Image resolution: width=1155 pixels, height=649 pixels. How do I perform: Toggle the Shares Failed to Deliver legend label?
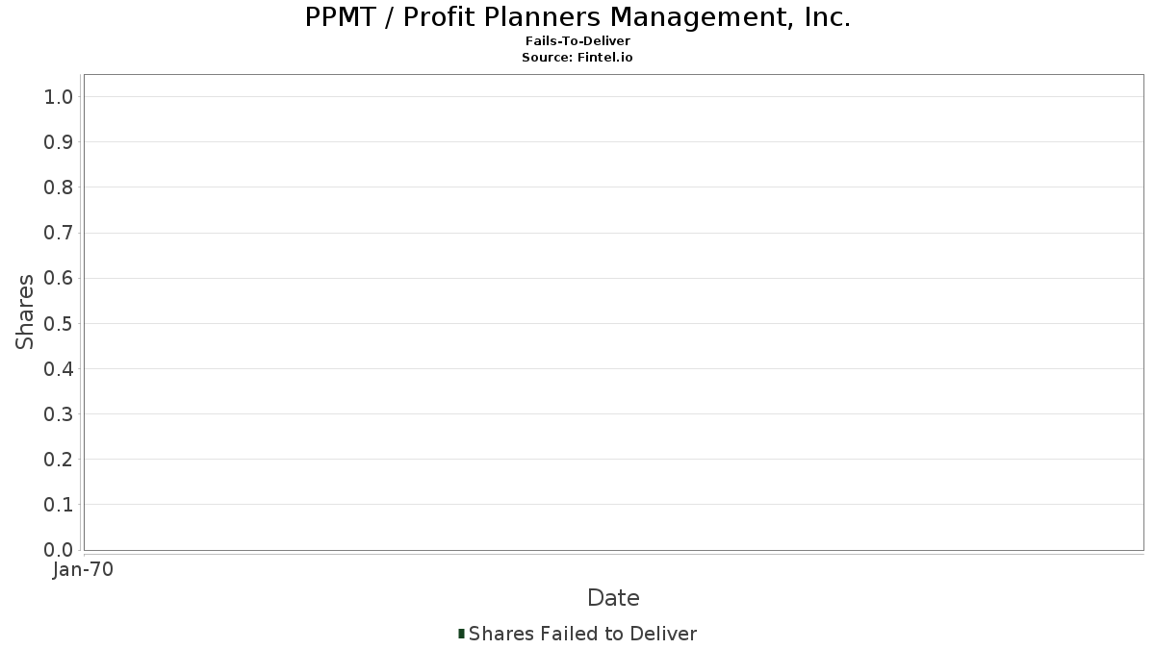(x=582, y=634)
